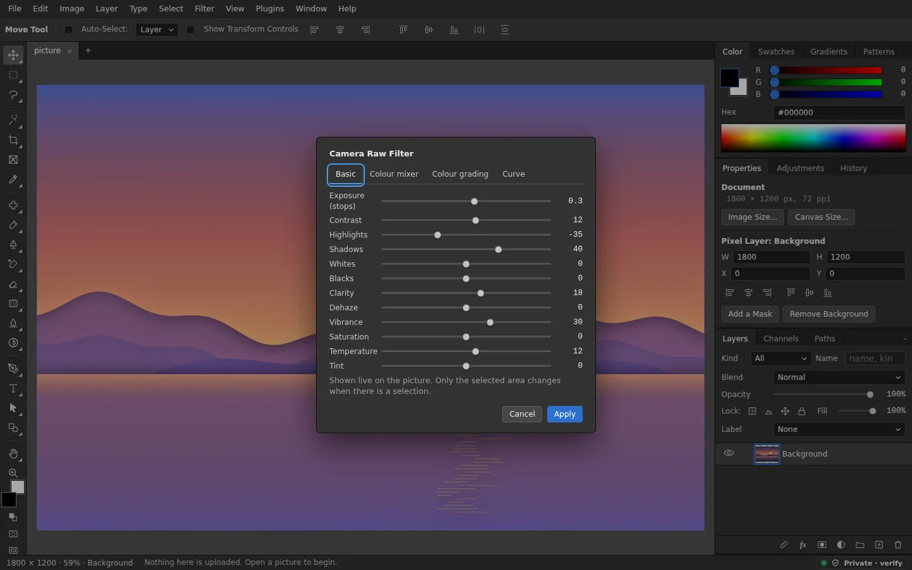Hide the Background layer with eye icon

(x=729, y=453)
